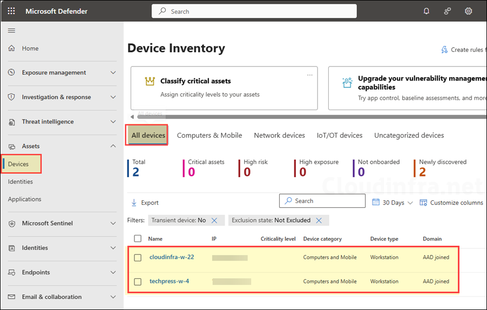Open the Classify critical assets card
Viewport: 487px width, 310px height.
click(224, 88)
